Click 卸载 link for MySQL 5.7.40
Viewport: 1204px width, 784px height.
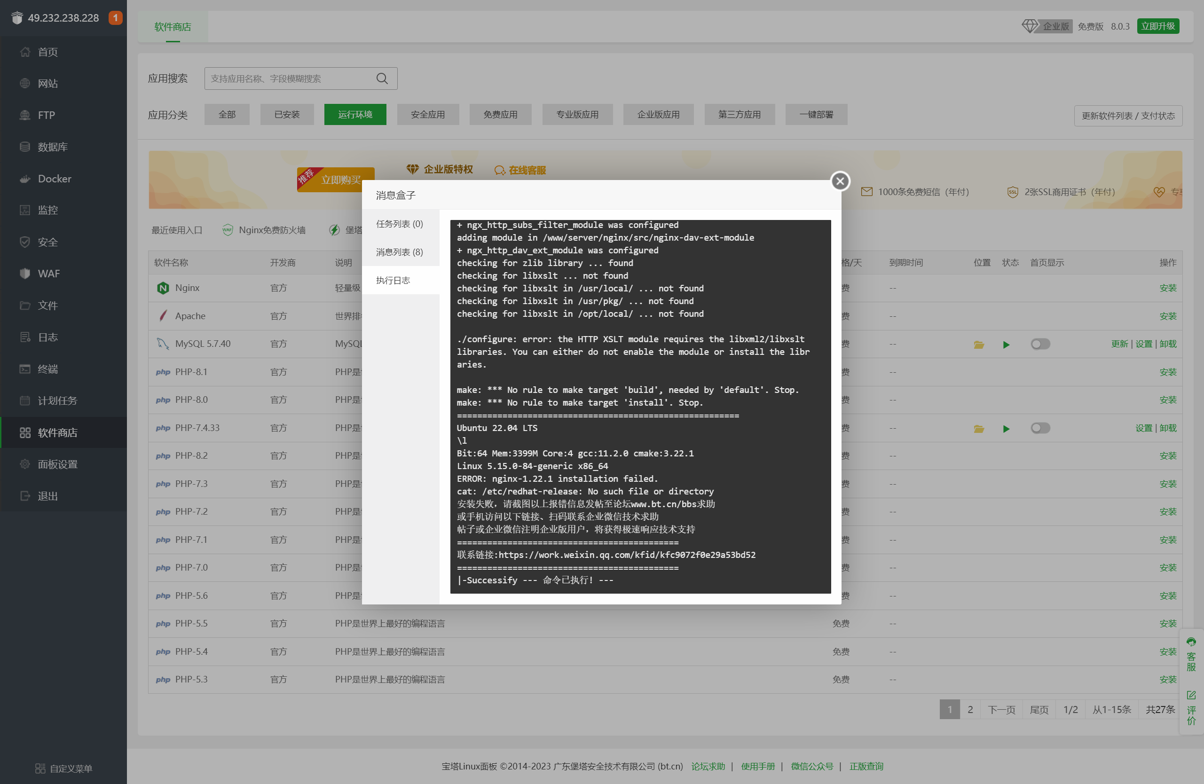(1168, 344)
